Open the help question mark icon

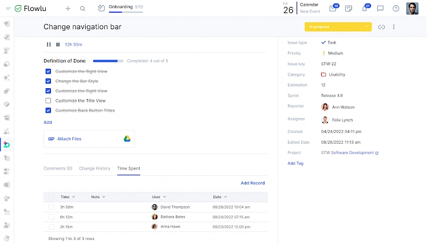(x=396, y=9)
